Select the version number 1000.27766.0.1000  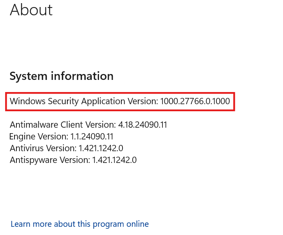(x=195, y=101)
